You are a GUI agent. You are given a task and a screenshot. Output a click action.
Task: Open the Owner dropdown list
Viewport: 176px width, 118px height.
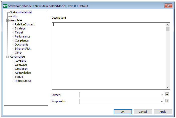coord(162,95)
